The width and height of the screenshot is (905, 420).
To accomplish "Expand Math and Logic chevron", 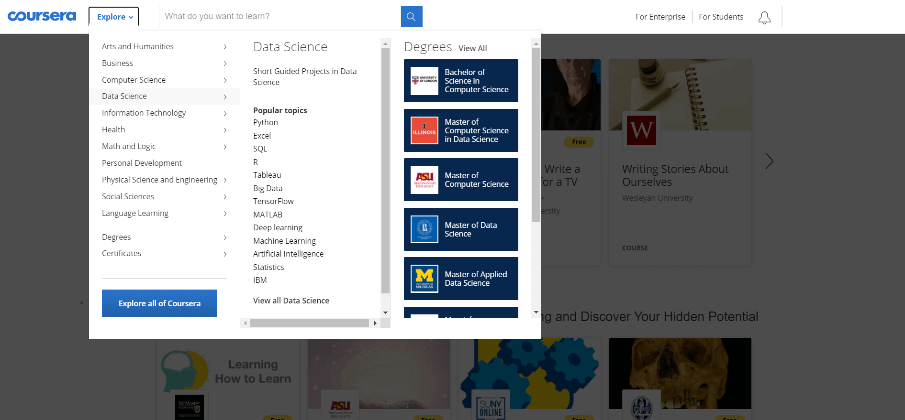I will point(225,147).
